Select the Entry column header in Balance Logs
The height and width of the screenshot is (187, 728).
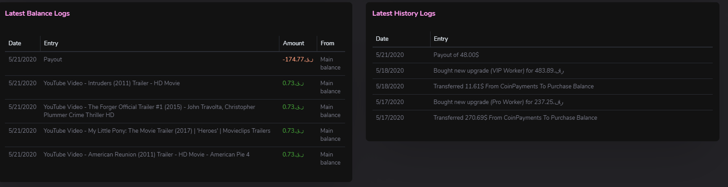pyautogui.click(x=51, y=43)
